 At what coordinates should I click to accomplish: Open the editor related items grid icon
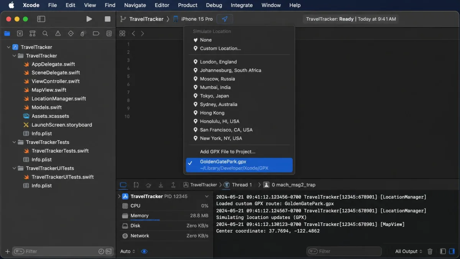coord(122,33)
